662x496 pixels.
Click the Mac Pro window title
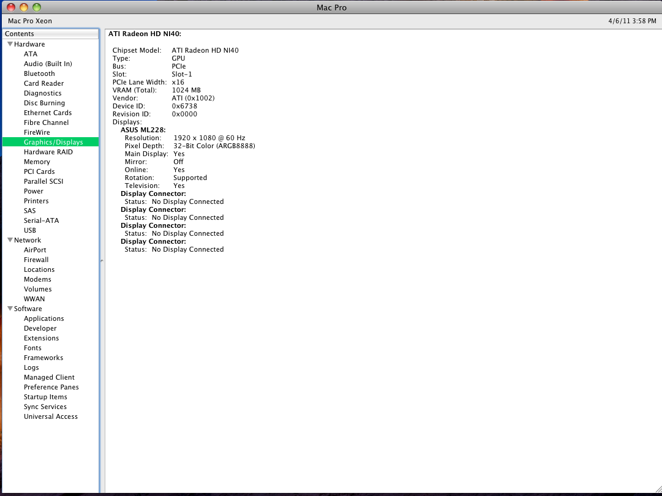click(331, 7)
